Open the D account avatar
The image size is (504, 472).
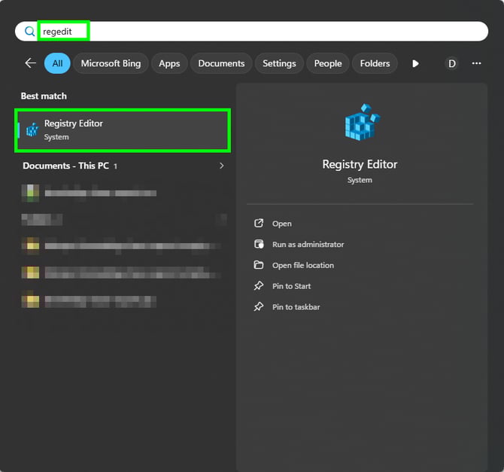pyautogui.click(x=451, y=64)
